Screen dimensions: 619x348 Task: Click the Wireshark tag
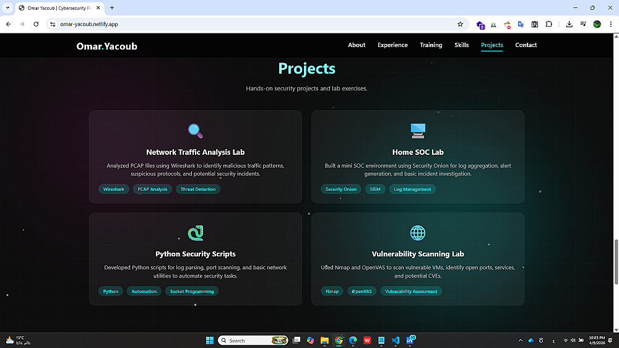114,189
